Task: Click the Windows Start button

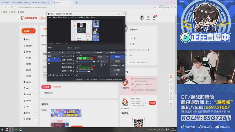Action: coord(2,129)
